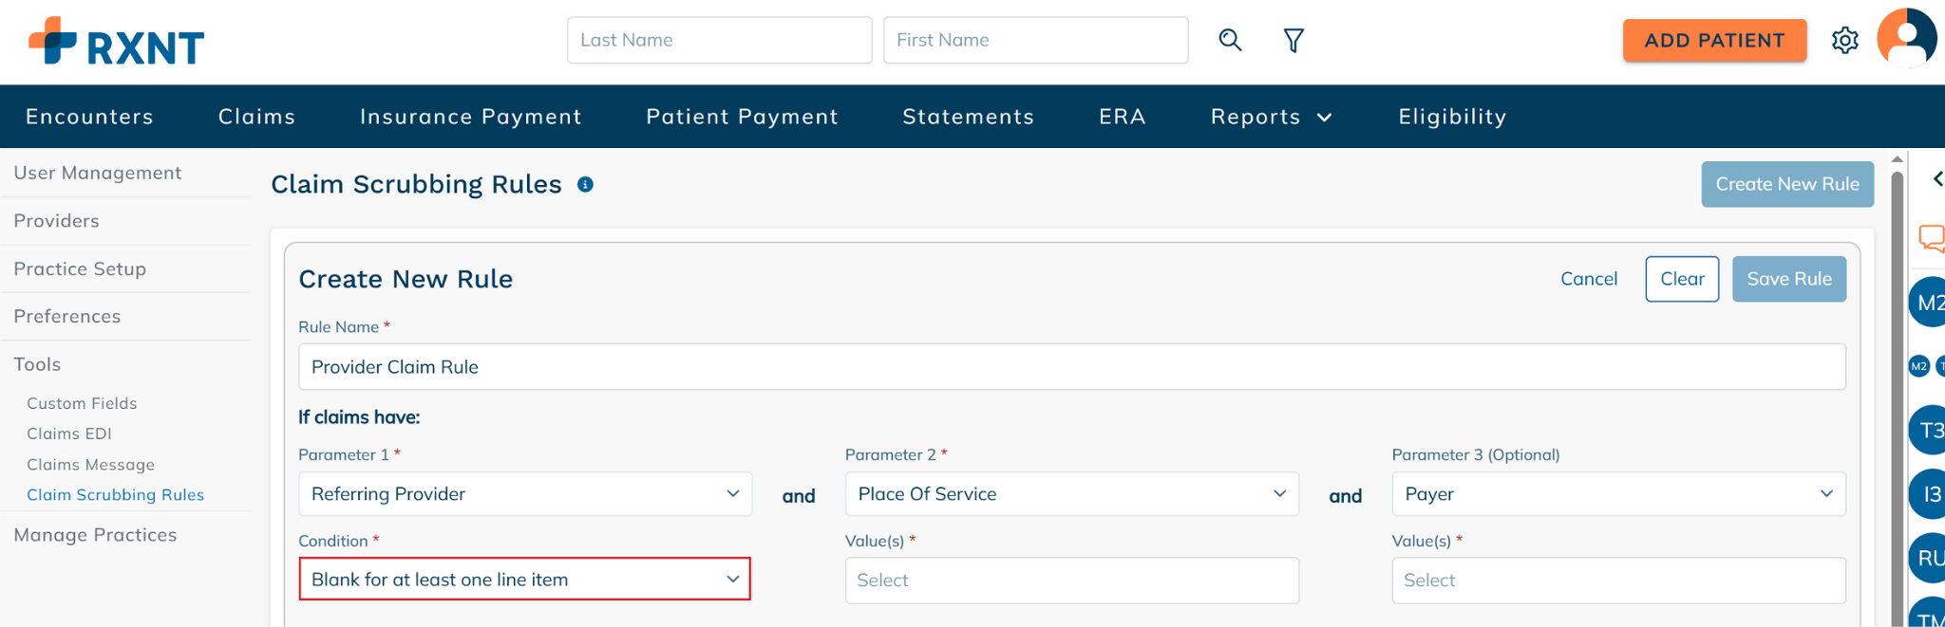The width and height of the screenshot is (1945, 627).
Task: Expand the Parameter 2 Place Of Service dropdown
Action: 1071,494
